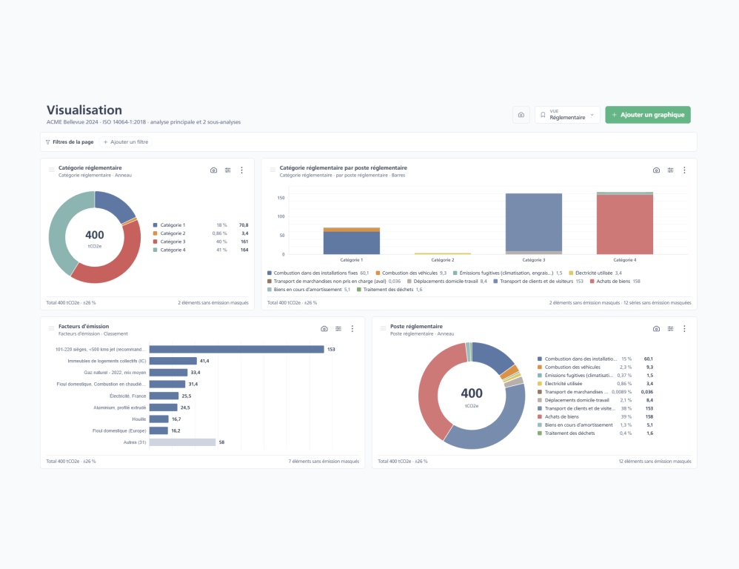The width and height of the screenshot is (739, 569).
Task: Click Ajouter un filtre button
Action: pos(126,142)
